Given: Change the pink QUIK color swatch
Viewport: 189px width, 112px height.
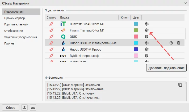Looking at the screenshot, I should coord(136,37).
